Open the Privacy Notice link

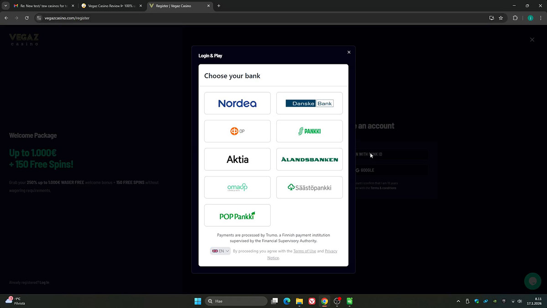click(x=331, y=251)
